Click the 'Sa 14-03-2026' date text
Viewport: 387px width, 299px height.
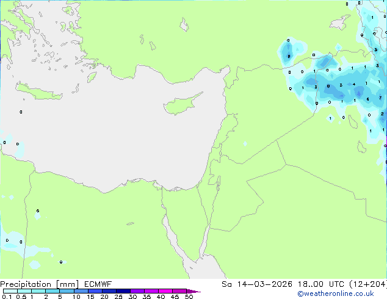pos(257,284)
